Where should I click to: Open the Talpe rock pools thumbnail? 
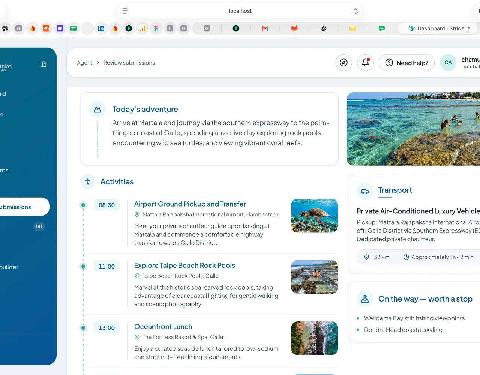pyautogui.click(x=315, y=277)
